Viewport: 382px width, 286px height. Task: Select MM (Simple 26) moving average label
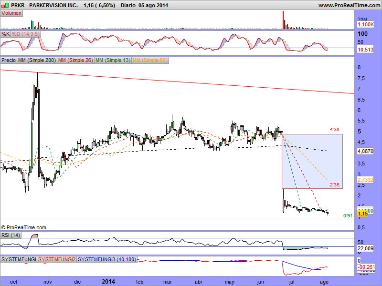(75, 60)
